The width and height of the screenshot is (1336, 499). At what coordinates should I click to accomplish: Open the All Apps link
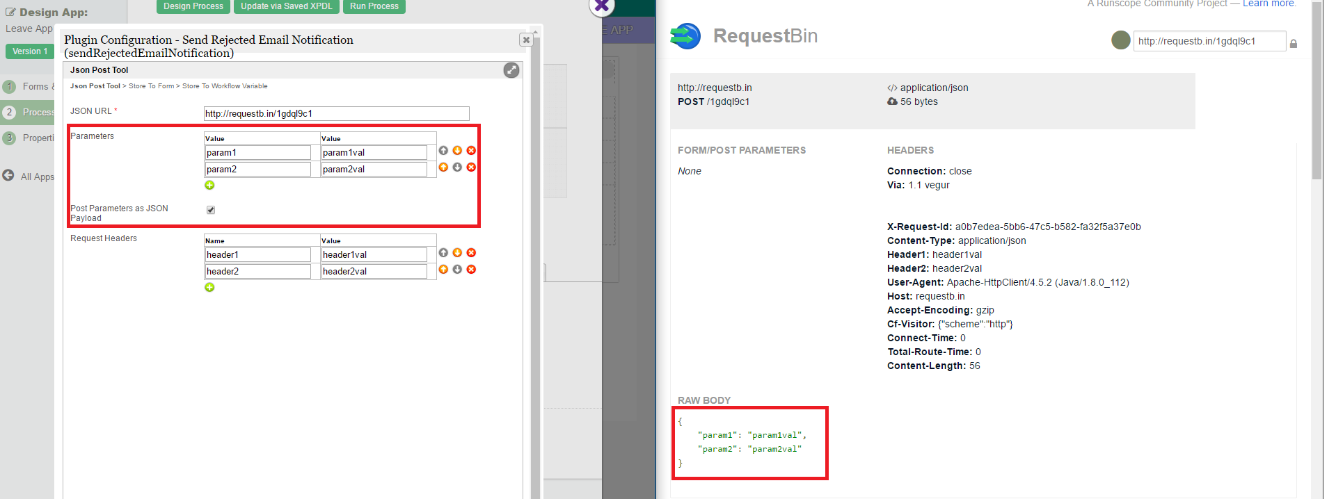pos(38,177)
